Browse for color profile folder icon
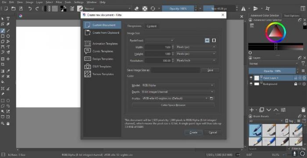 (211, 98)
